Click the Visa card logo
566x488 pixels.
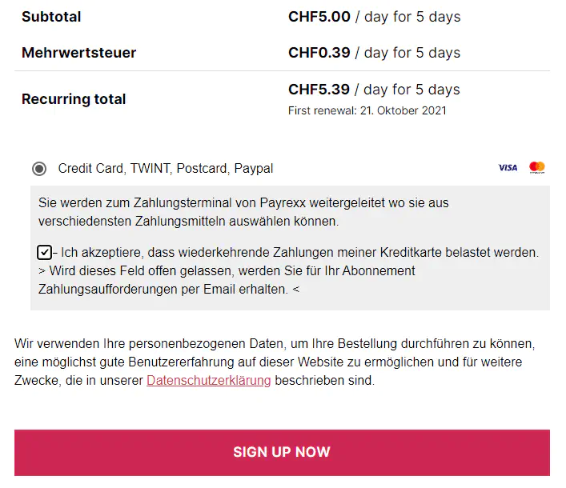508,168
